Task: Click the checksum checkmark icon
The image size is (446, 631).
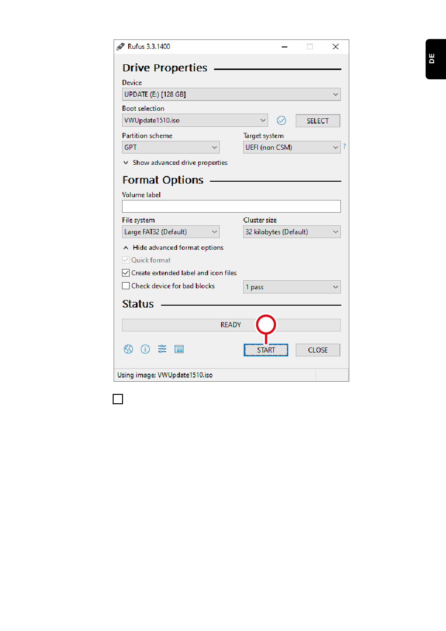Action: (282, 121)
